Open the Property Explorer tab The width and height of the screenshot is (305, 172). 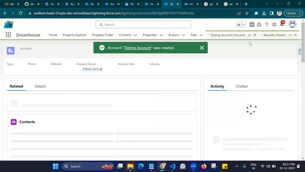74,35
